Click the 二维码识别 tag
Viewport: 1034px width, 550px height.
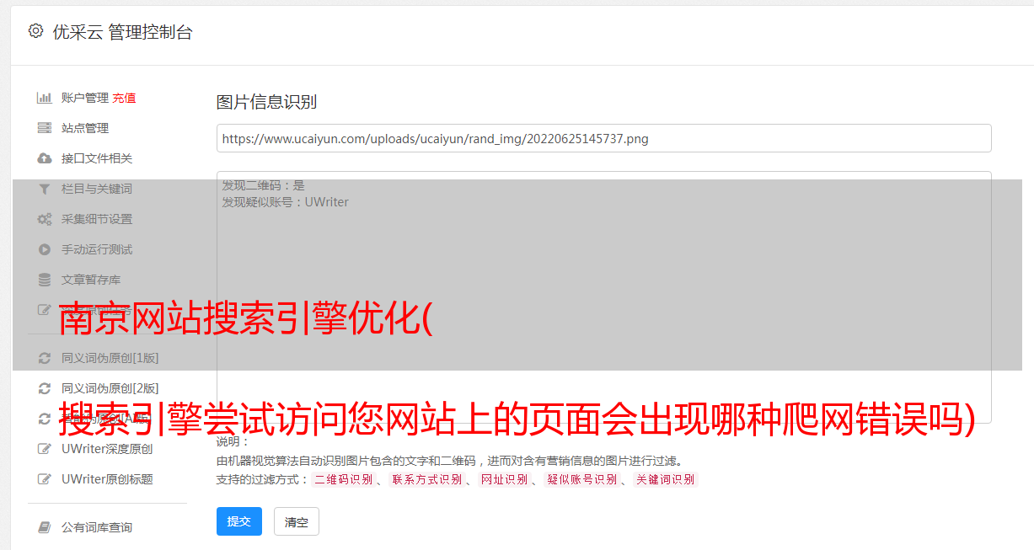[x=343, y=479]
